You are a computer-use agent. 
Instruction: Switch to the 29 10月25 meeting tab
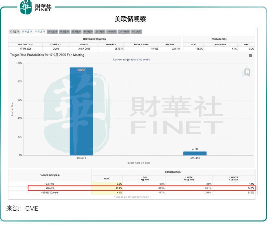[x=27, y=32]
